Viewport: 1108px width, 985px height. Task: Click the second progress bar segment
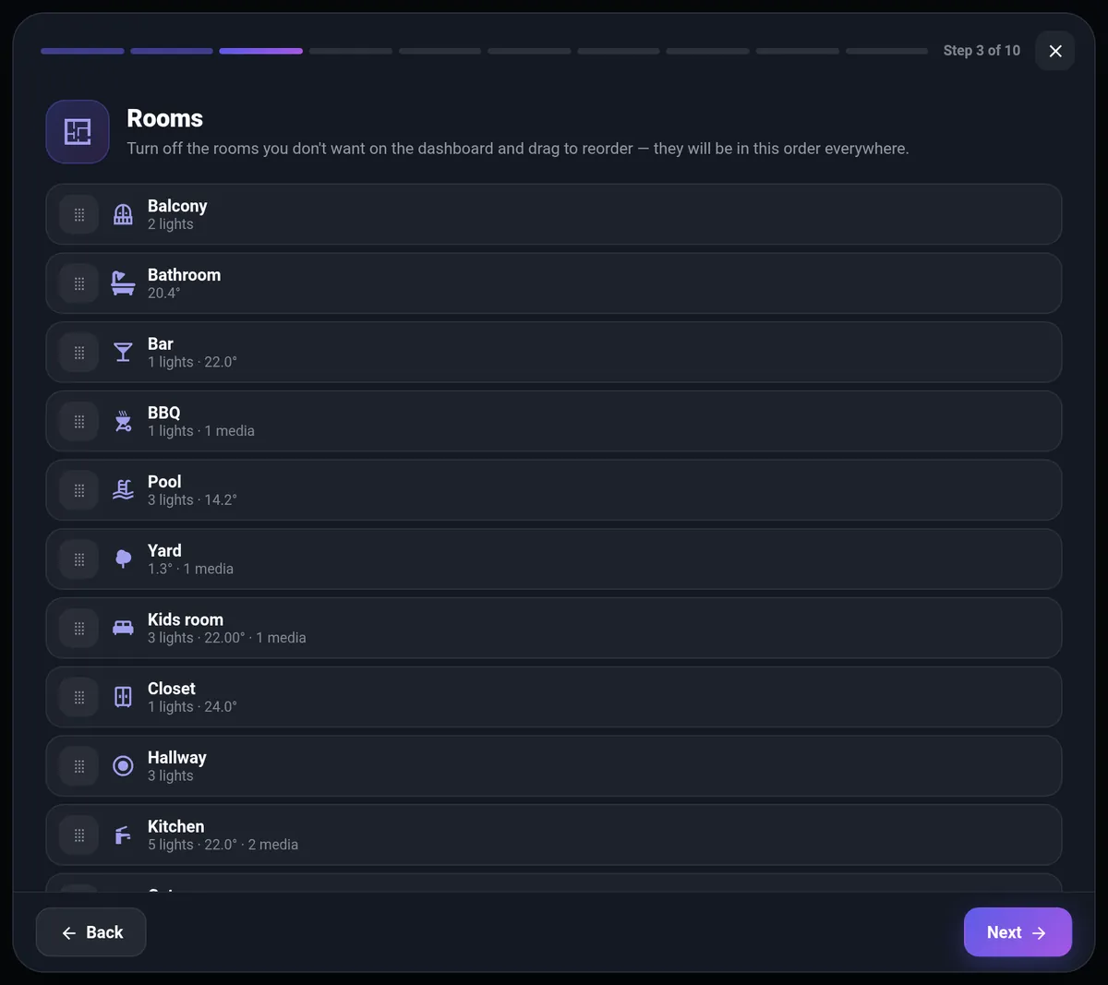point(172,51)
